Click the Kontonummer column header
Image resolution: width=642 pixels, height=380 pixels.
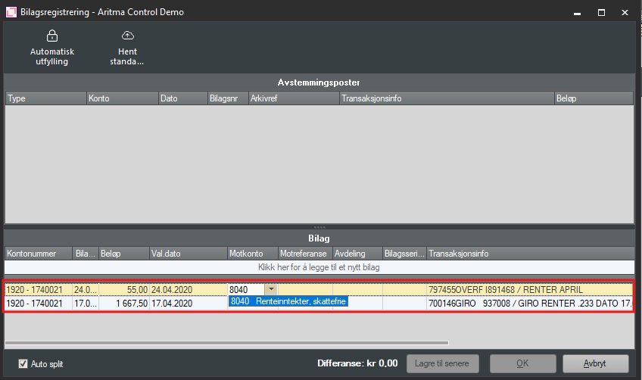[38, 254]
